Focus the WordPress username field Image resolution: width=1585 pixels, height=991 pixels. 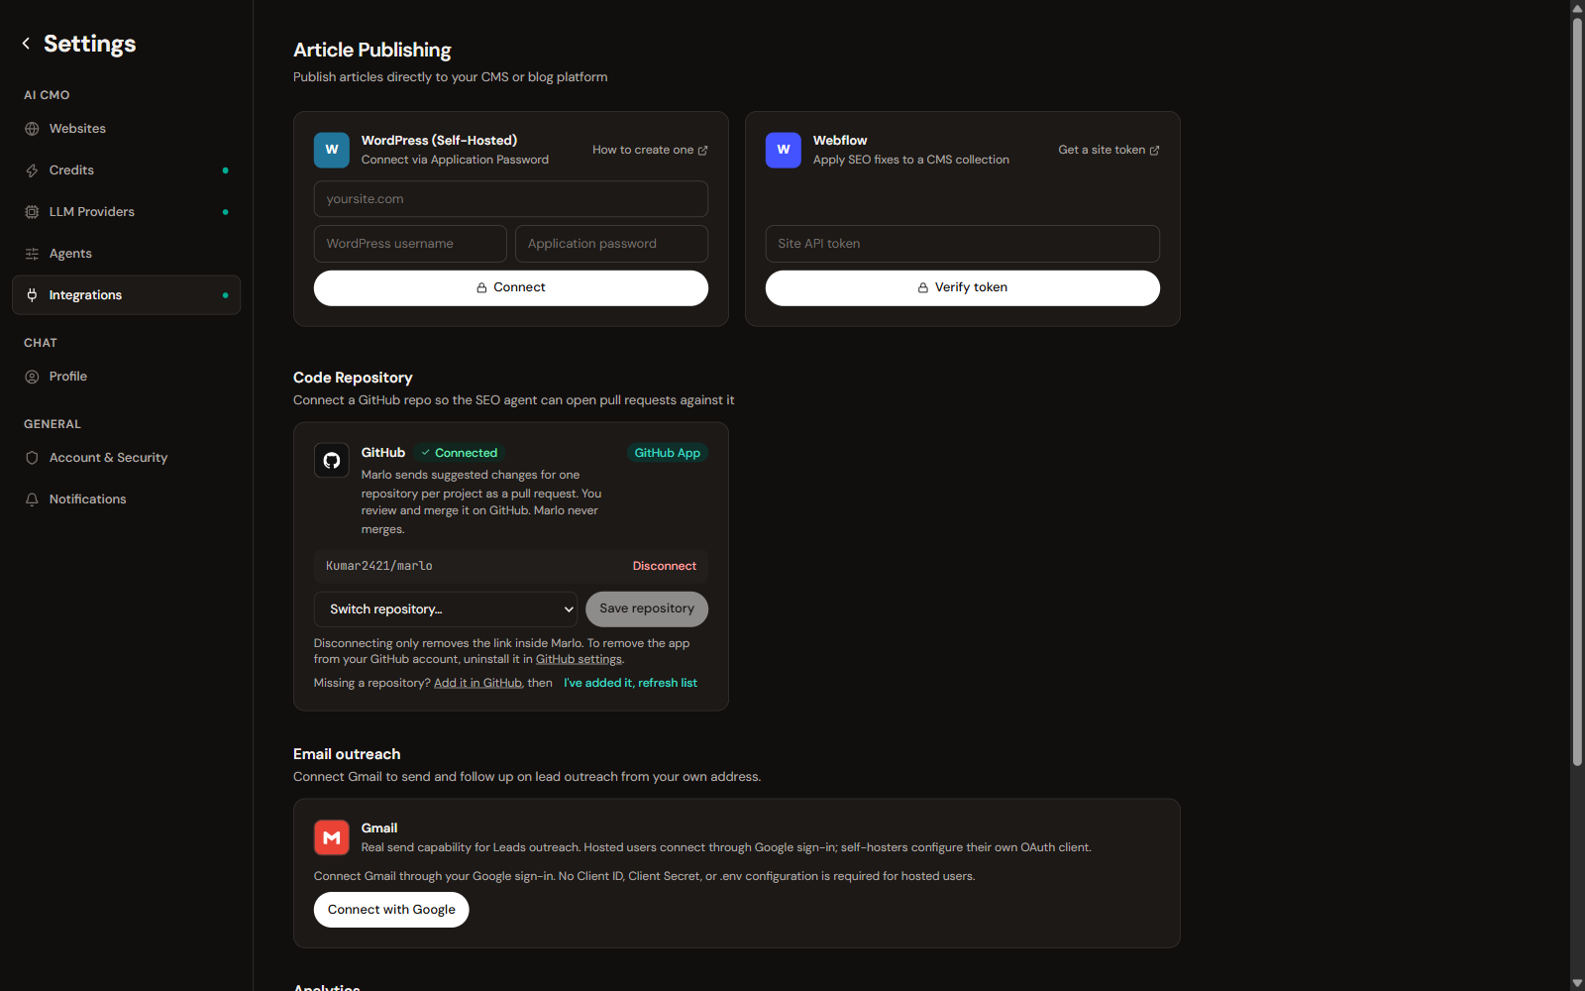click(410, 244)
